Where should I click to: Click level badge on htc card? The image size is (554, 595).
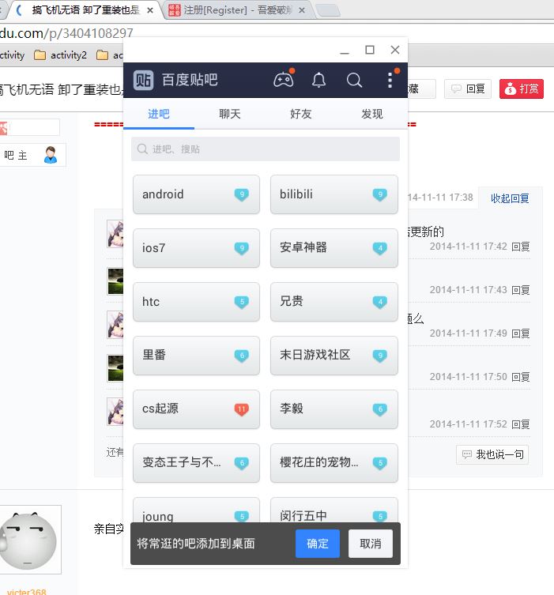pos(241,302)
